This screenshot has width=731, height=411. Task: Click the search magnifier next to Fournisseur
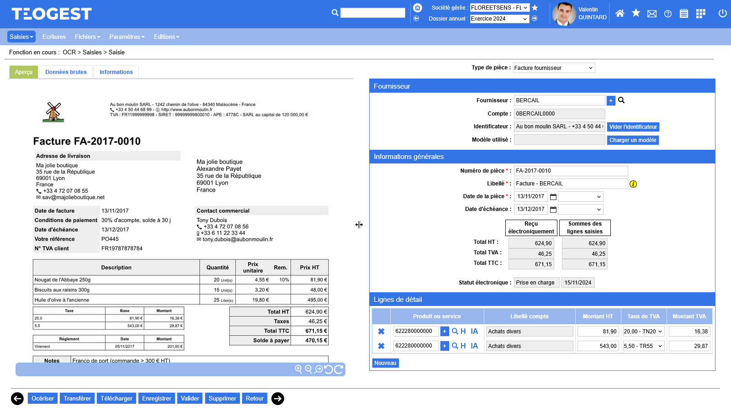pyautogui.click(x=621, y=100)
